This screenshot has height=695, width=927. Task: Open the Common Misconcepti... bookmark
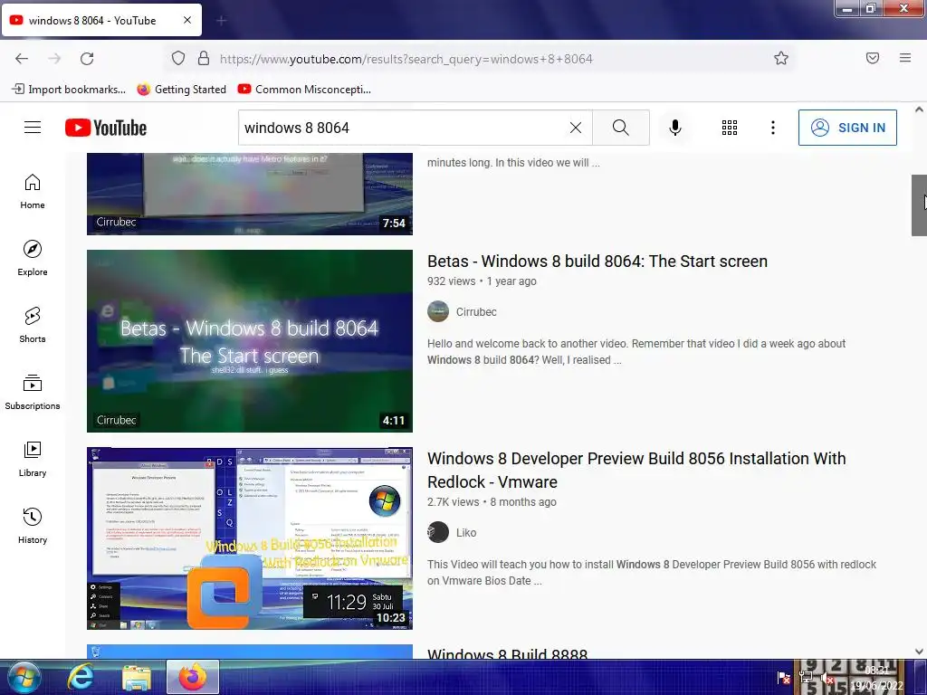coord(304,90)
